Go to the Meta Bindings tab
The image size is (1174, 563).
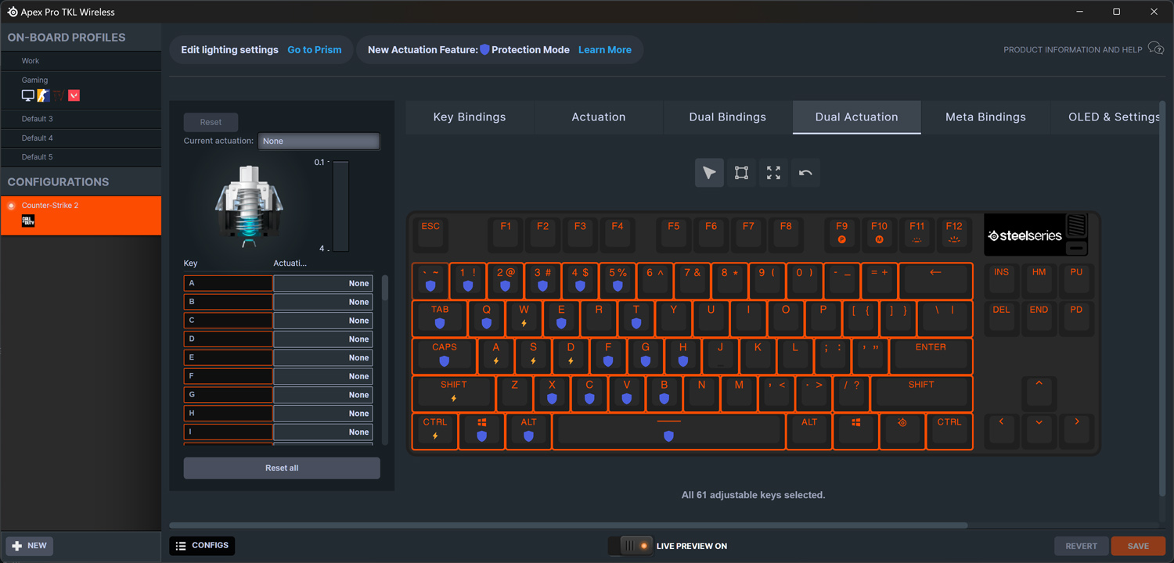pos(985,117)
